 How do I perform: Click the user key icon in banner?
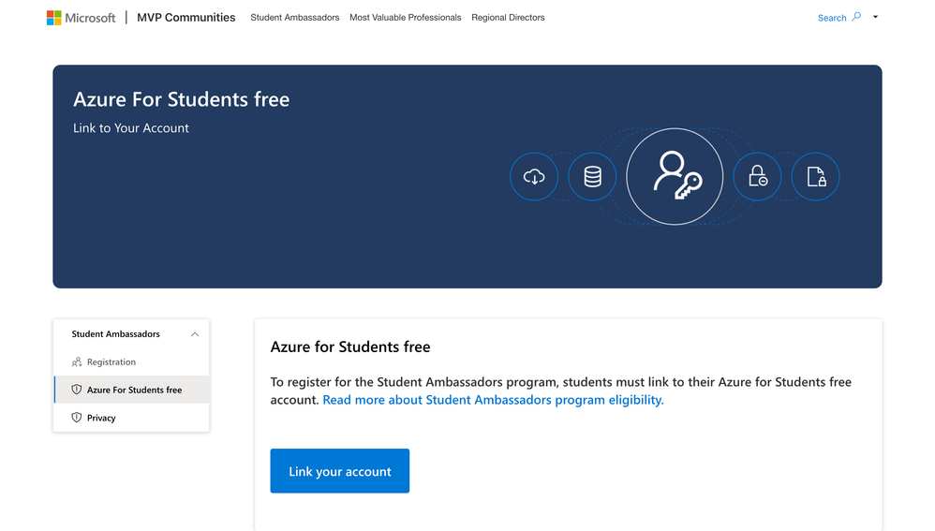(x=675, y=176)
